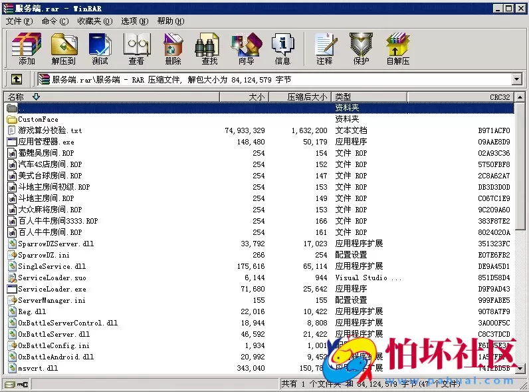Click the packed size value 65,114
Viewport: 529px width, 392px height.
point(315,266)
